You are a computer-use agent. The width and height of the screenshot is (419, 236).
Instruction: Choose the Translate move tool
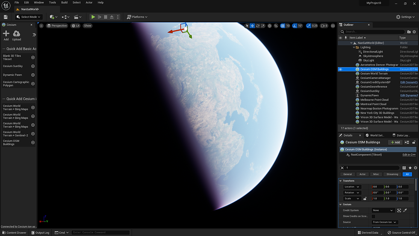(x=252, y=26)
